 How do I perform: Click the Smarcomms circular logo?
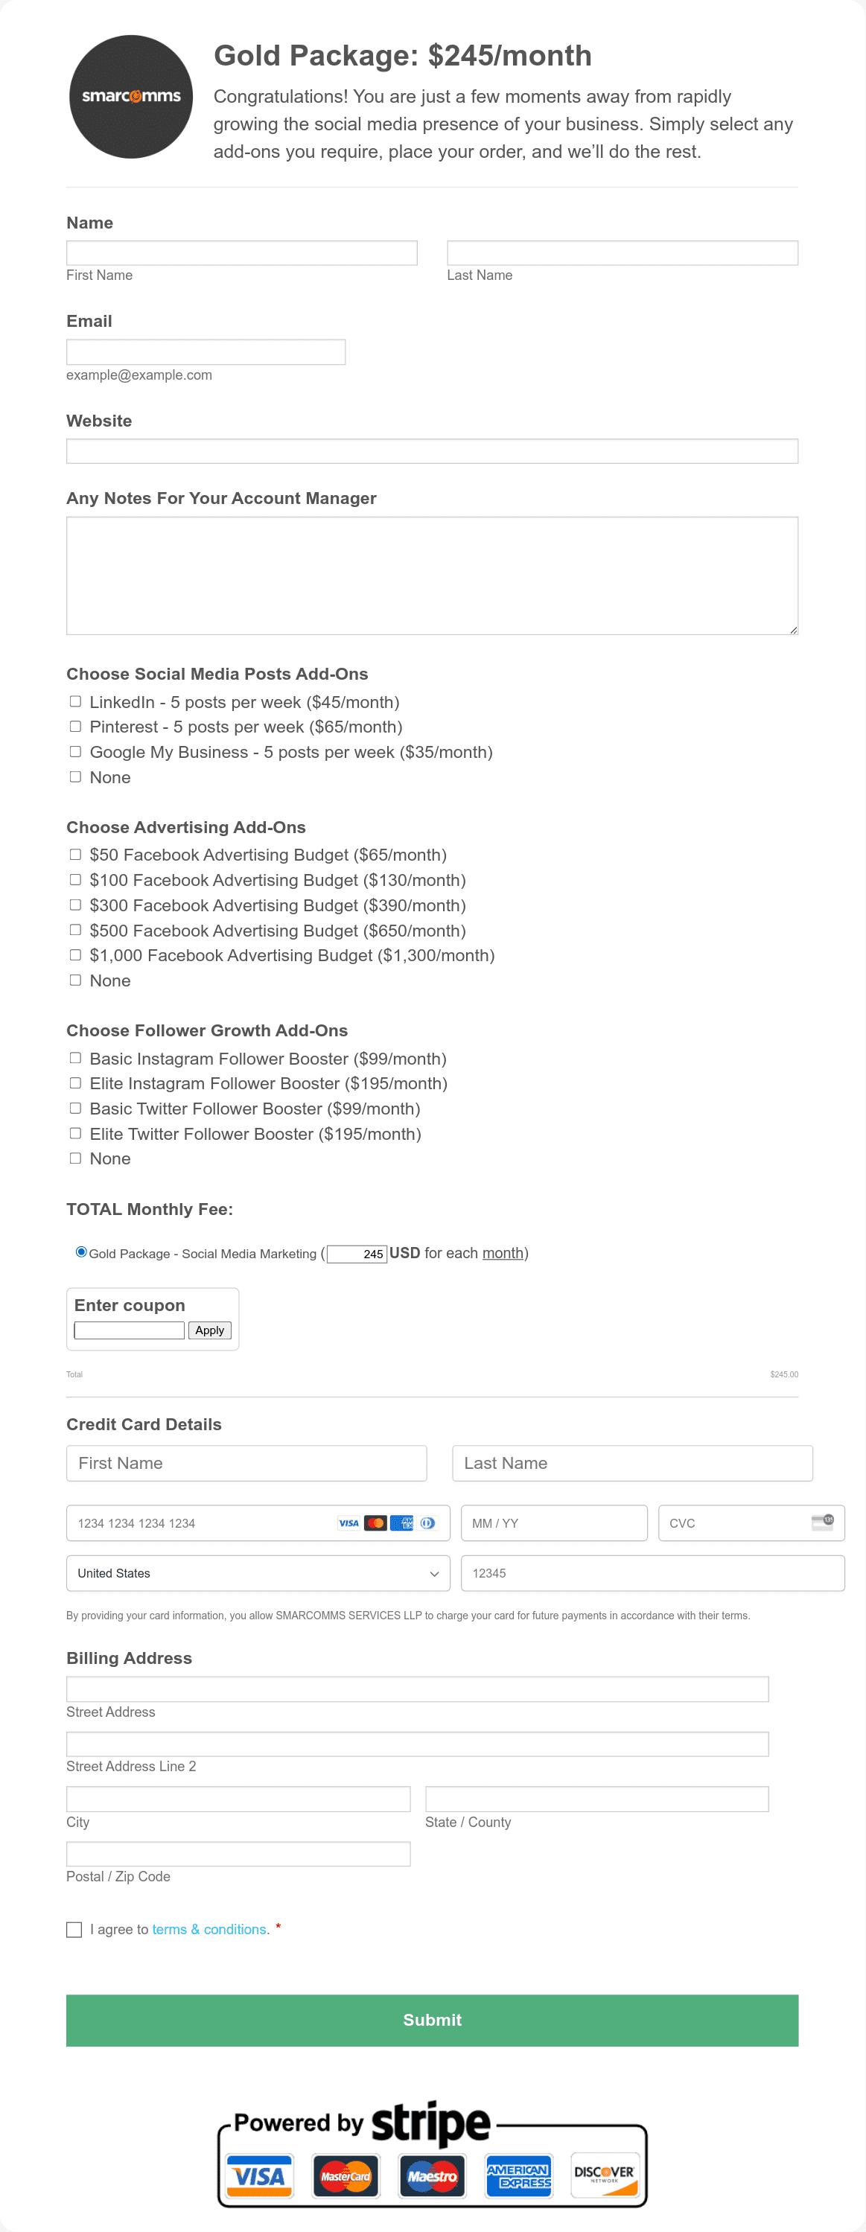(x=130, y=97)
